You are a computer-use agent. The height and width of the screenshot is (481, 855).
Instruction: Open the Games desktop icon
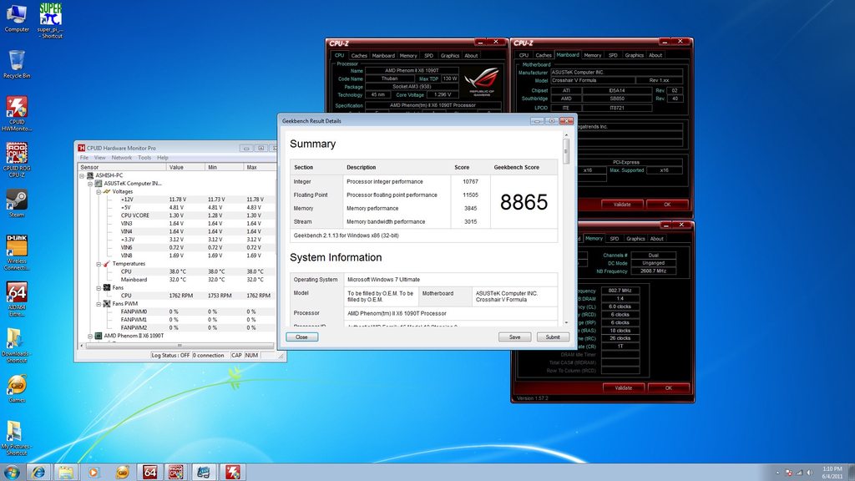tap(17, 389)
